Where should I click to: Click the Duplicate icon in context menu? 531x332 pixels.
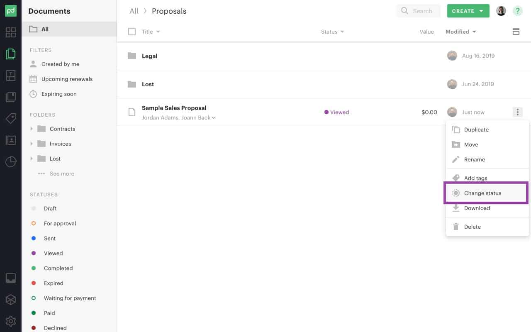[455, 129]
